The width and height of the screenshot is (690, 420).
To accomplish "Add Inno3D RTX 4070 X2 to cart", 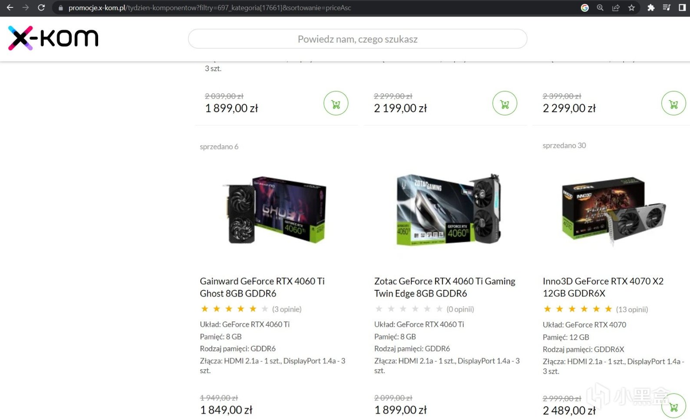I will [673, 406].
